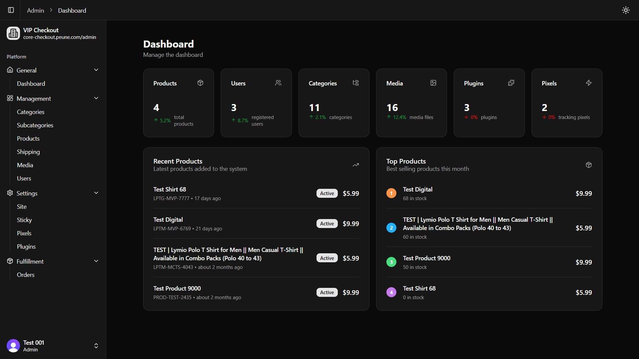Open the Plugins puzzle icon
This screenshot has height=359, width=639.
click(511, 83)
